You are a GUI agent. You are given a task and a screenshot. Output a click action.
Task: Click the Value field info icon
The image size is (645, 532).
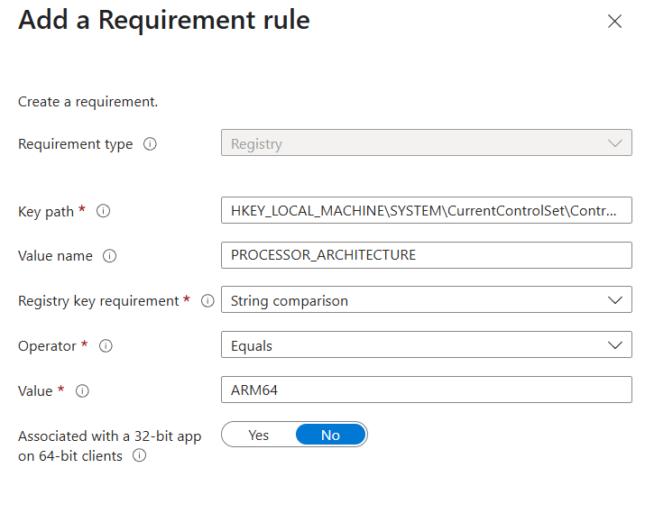[x=82, y=391]
